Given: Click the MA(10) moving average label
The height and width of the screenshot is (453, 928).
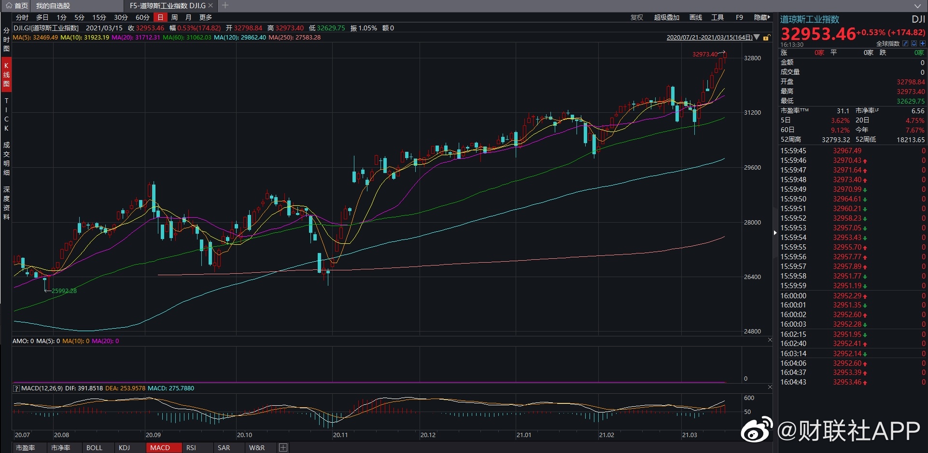Looking at the screenshot, I should [84, 37].
